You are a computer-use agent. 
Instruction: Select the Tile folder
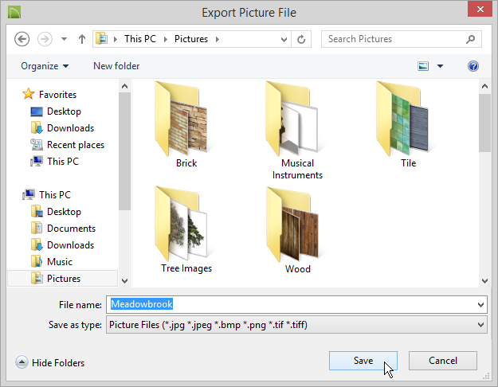pos(408,124)
